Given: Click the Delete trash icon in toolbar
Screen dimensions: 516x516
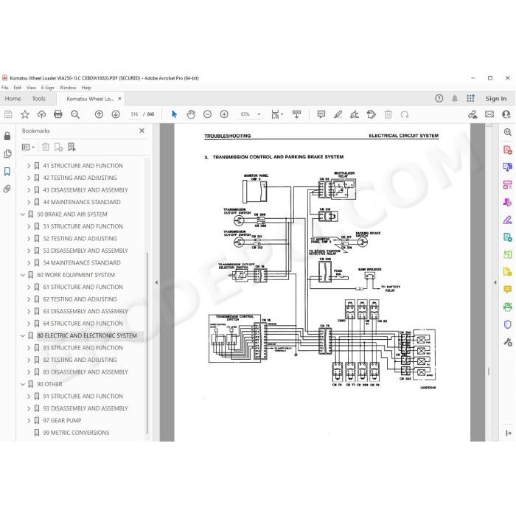Looking at the screenshot, I should tap(388, 114).
